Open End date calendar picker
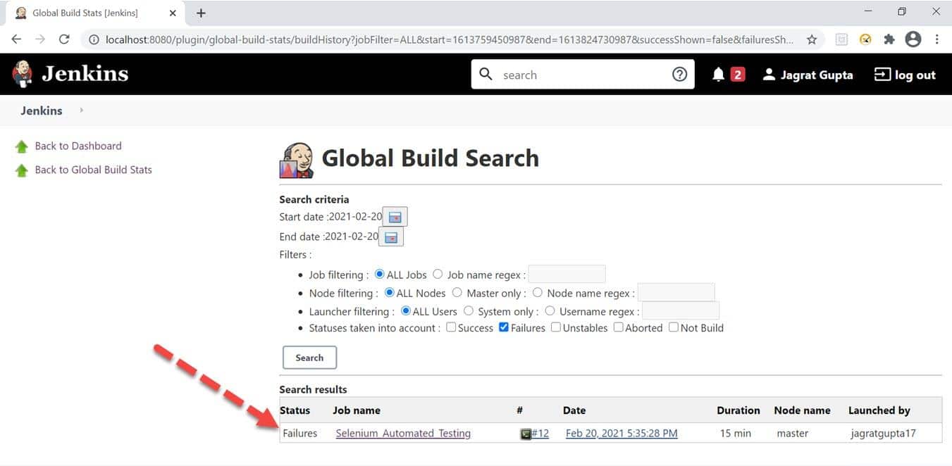Image resolution: width=952 pixels, height=466 pixels. (x=391, y=237)
